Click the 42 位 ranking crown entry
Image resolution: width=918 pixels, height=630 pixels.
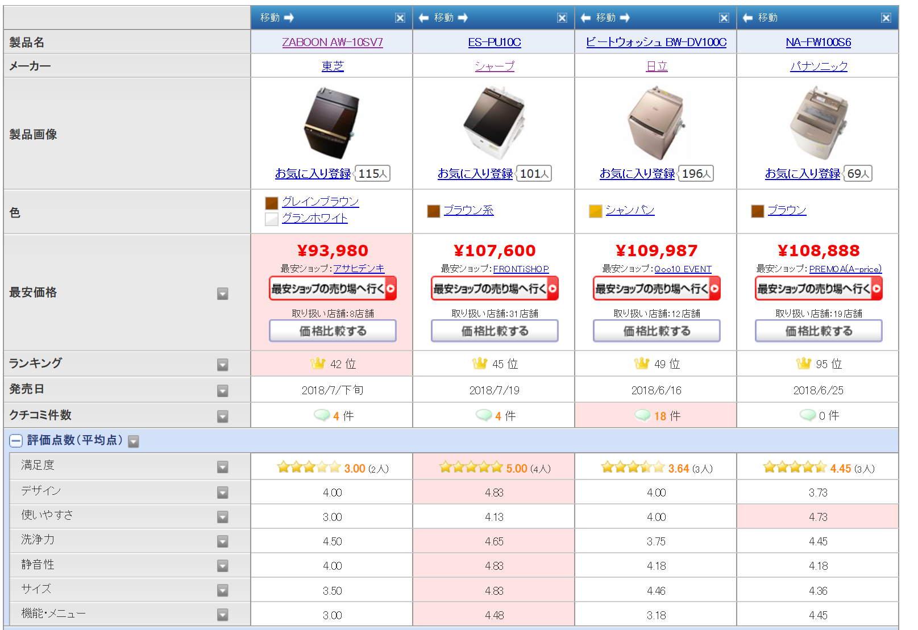tap(333, 364)
